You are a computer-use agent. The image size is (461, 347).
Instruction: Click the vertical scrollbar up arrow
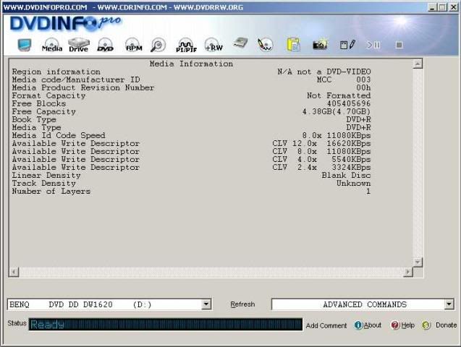click(x=418, y=64)
